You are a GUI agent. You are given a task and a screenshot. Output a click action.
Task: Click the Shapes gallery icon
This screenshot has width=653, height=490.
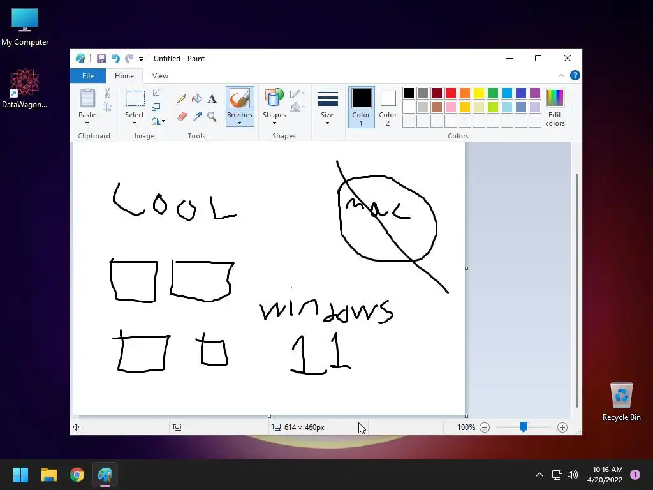click(x=274, y=99)
